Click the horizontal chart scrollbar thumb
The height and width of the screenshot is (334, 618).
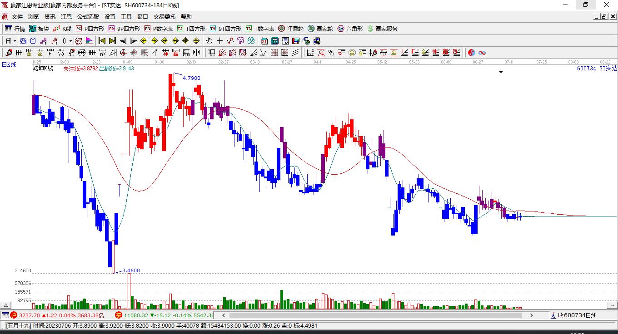(375, 315)
